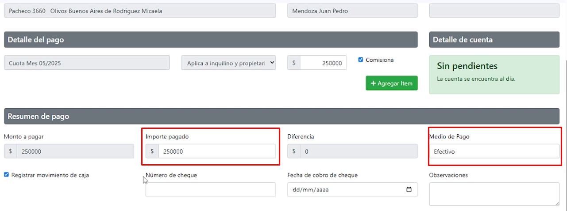Viewport: 567px width, 211px height.
Task: Click the dollar sign beside Diferencia
Action: (x=294, y=151)
